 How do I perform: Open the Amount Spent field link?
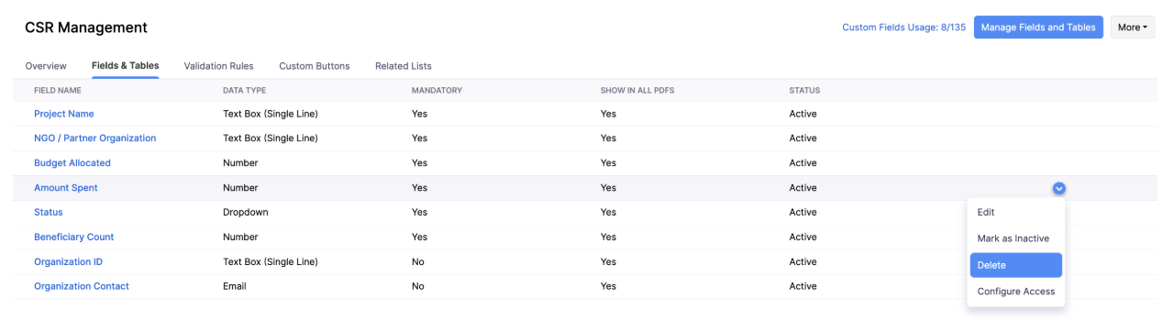[66, 188]
